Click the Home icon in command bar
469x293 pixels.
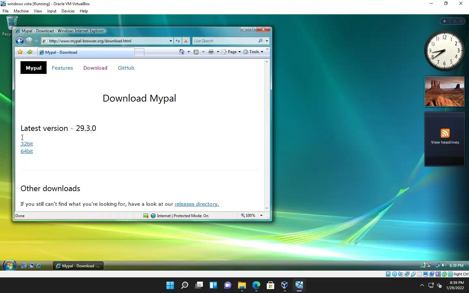point(182,52)
